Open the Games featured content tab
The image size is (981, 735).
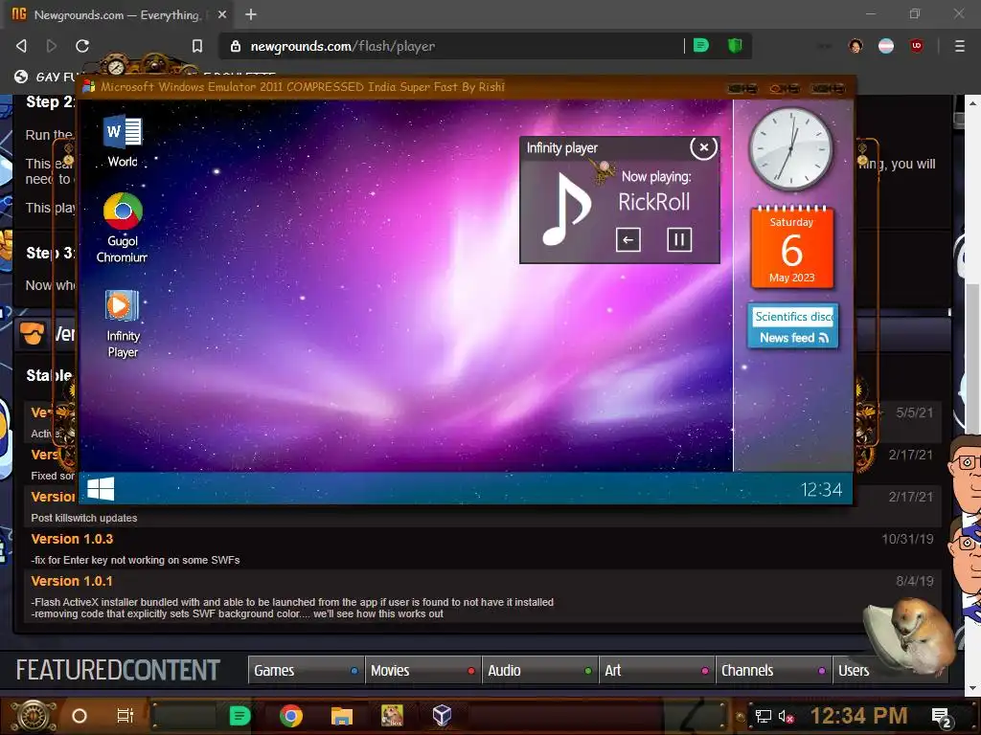tap(306, 670)
